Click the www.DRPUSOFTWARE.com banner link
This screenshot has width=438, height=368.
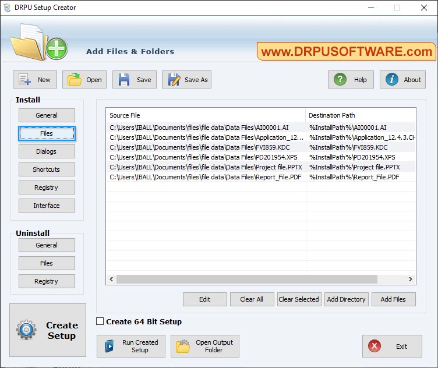pos(347,51)
